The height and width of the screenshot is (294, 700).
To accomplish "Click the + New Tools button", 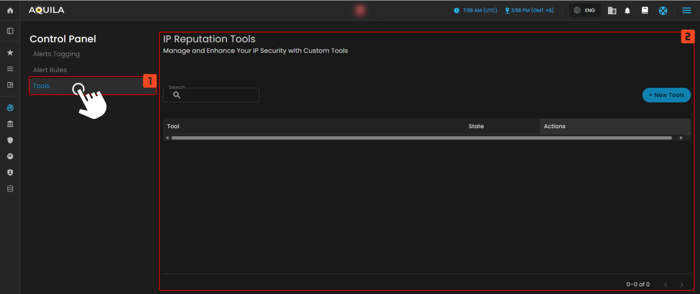I will click(x=666, y=95).
